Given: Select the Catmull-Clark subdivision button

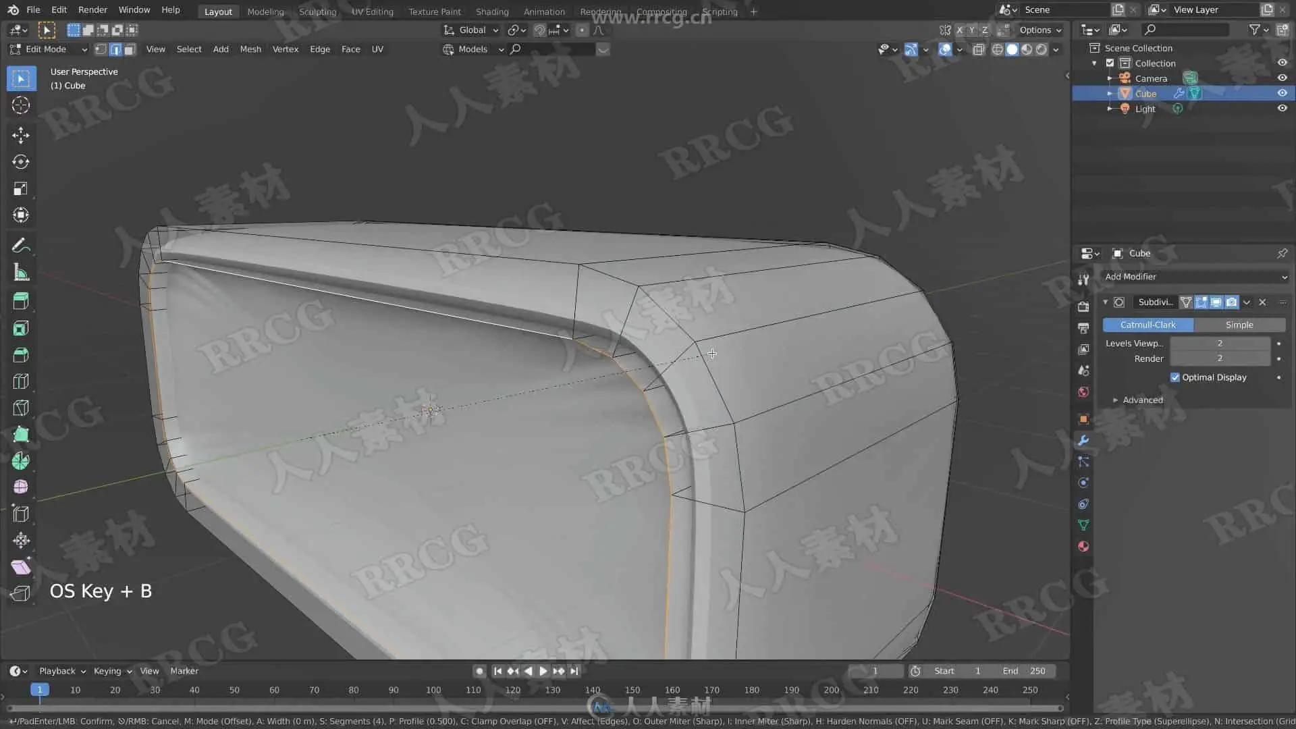Looking at the screenshot, I should click(1147, 325).
